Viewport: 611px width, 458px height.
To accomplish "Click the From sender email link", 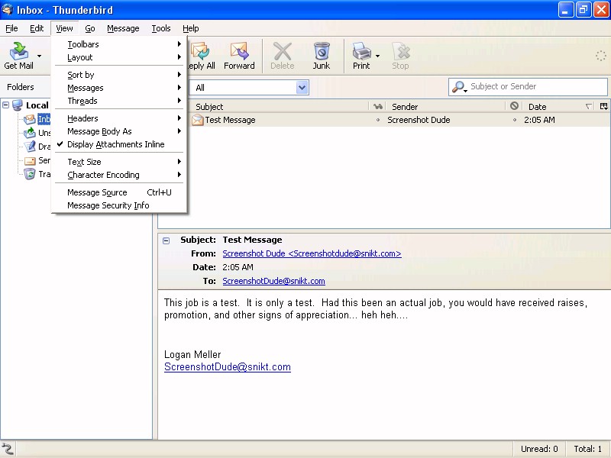I will point(312,253).
